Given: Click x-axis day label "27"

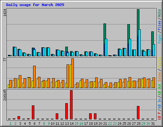Looking at the screenshot, I should click(134, 124).
